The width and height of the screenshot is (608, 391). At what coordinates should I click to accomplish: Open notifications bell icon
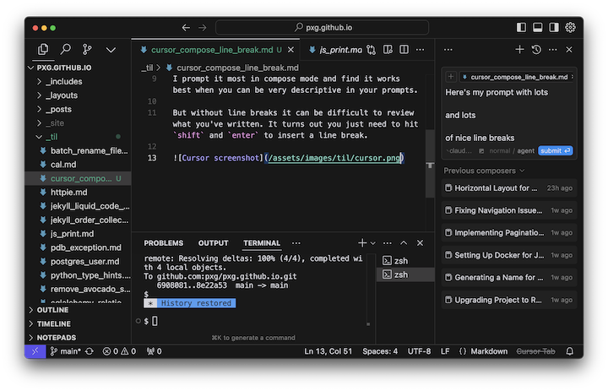pyautogui.click(x=570, y=352)
